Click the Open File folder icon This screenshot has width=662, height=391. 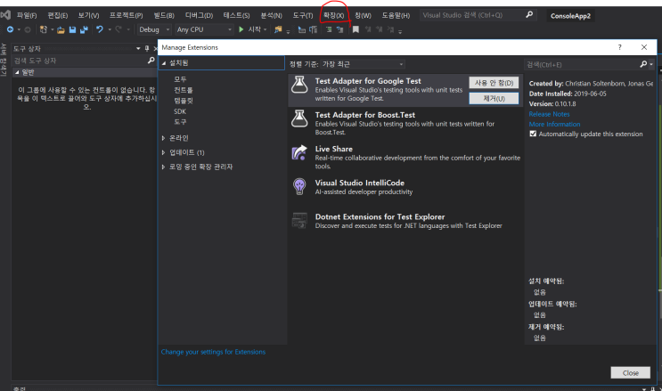click(x=61, y=30)
